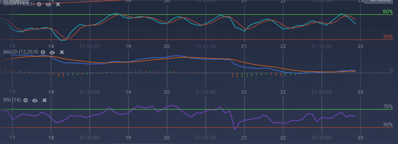Click date 18 on Stoch time axis

[51, 46]
